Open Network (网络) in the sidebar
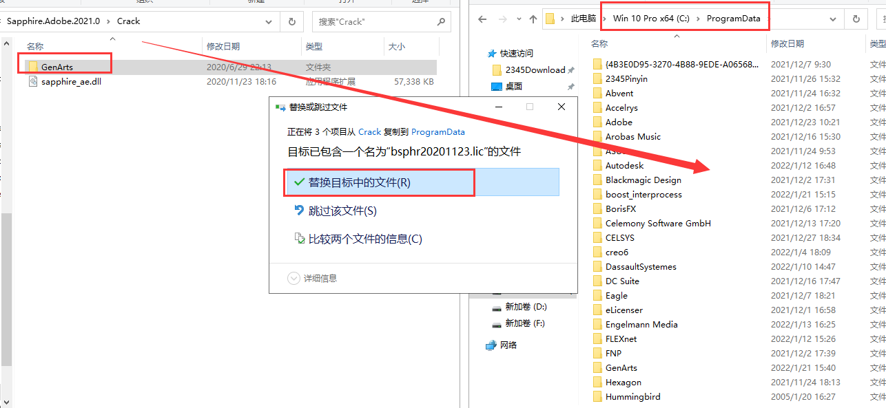886x408 pixels. coord(509,345)
